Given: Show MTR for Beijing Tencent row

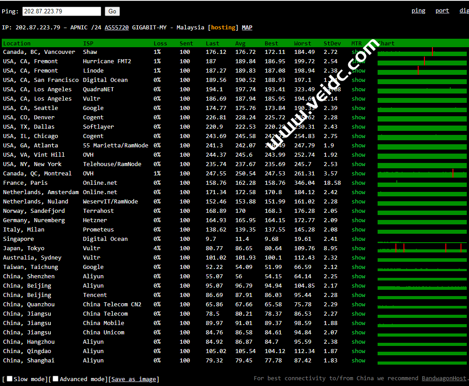Looking at the screenshot, I should (358, 295).
